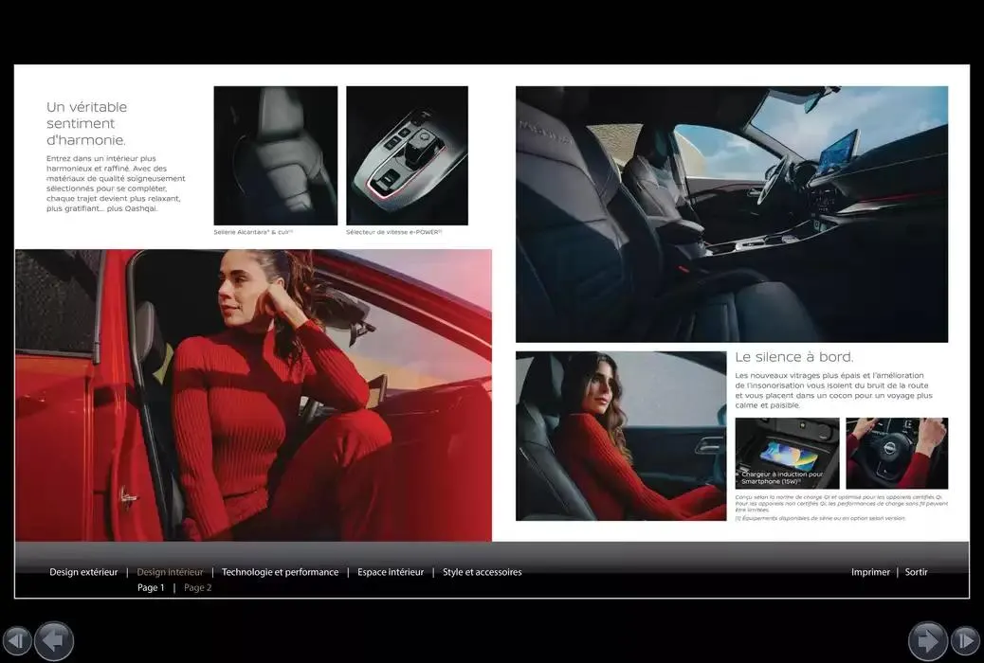Click Sortir to exit the brochure

coord(916,571)
